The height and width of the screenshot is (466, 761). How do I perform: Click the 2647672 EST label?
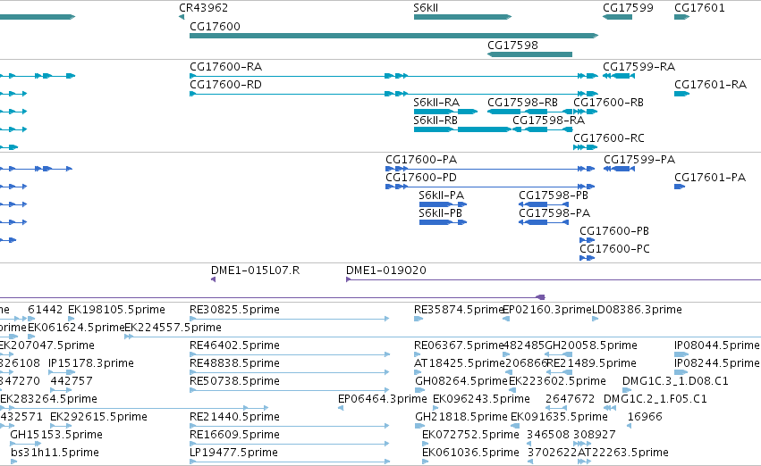570,399
